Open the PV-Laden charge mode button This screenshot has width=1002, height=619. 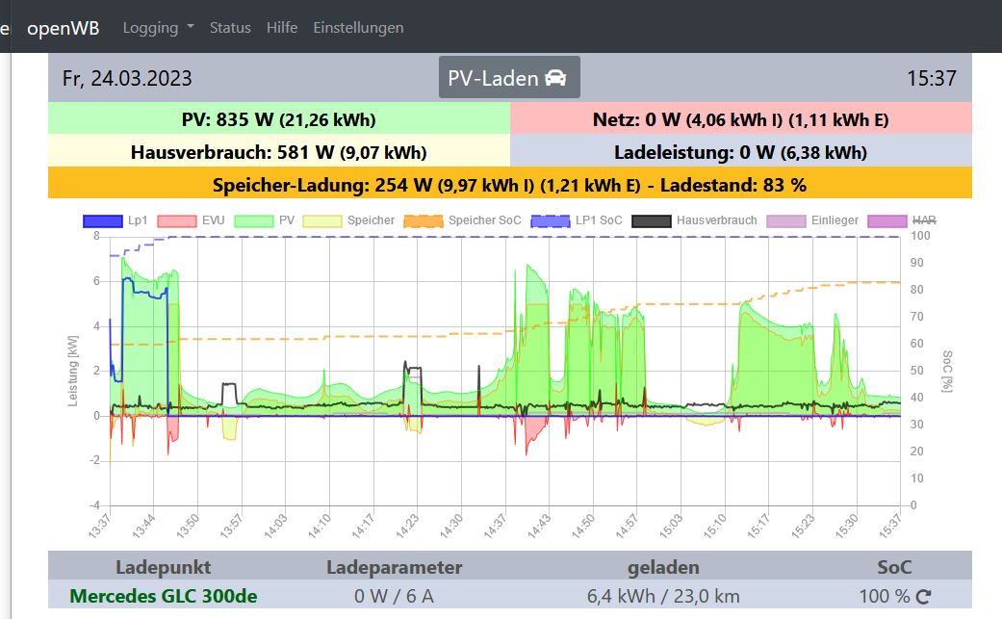tap(508, 78)
